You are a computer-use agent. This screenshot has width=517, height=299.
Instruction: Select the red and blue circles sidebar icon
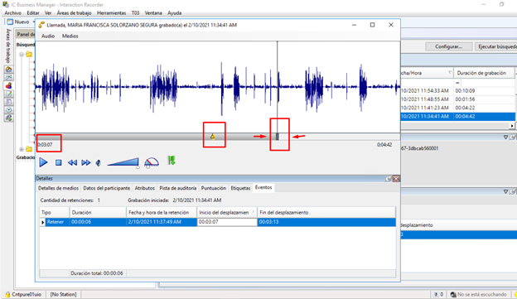point(8,85)
